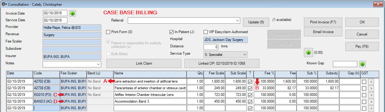
Task: Click the arrow button on the EG010 (PS) row
Action: pos(371,95)
